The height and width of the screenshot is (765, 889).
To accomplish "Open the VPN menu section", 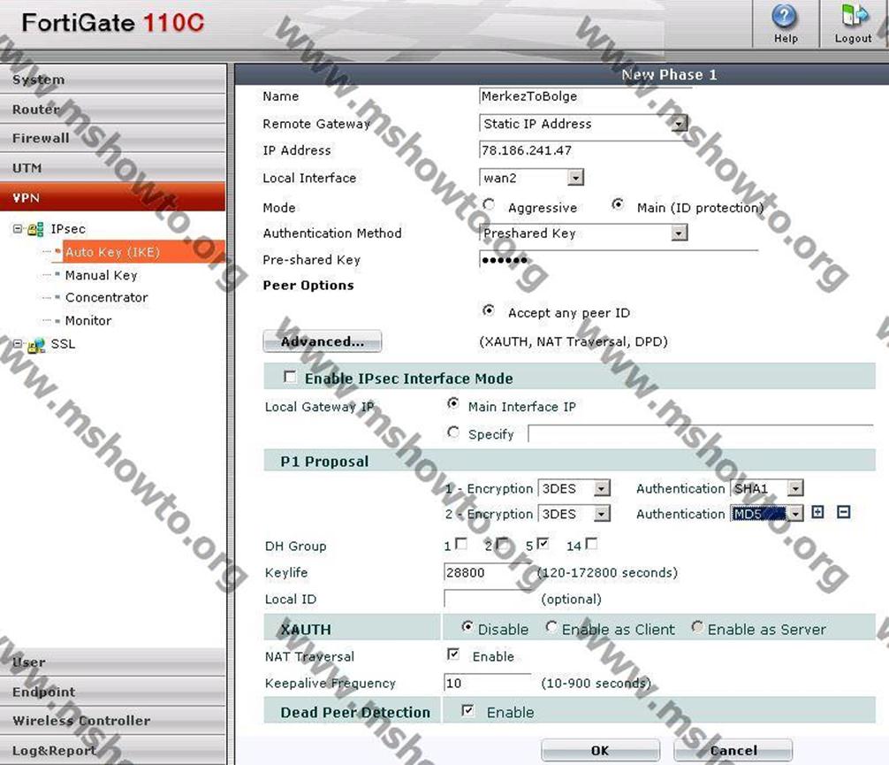I will (x=113, y=197).
